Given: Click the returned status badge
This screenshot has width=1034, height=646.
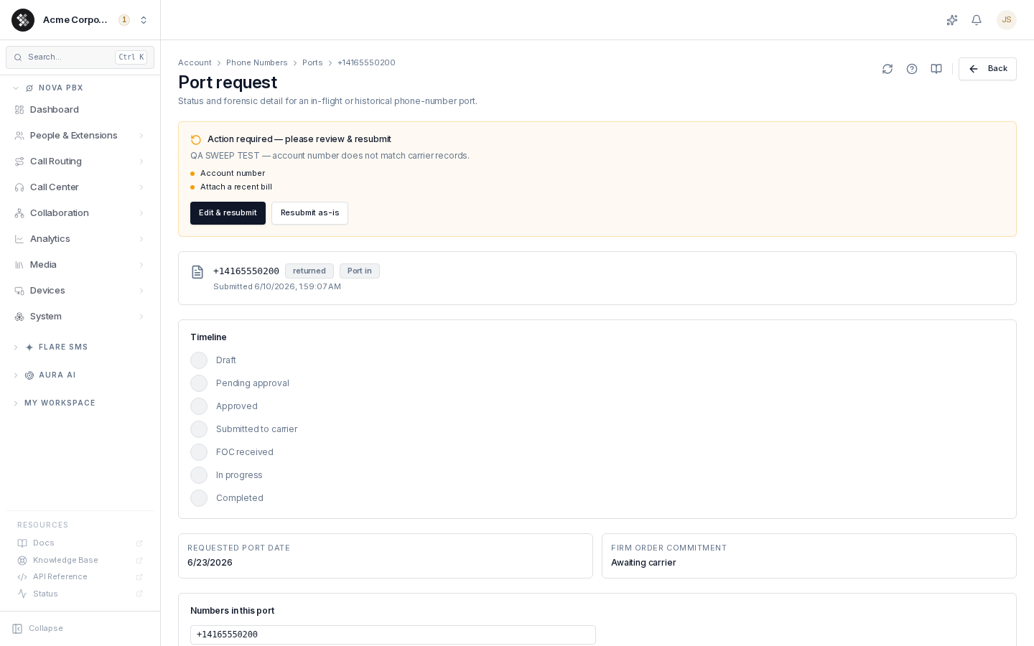Looking at the screenshot, I should click(x=309, y=271).
